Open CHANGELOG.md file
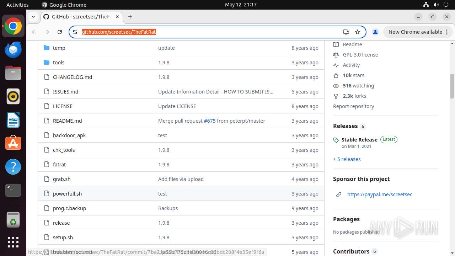Image resolution: width=455 pixels, height=256 pixels. [x=73, y=77]
